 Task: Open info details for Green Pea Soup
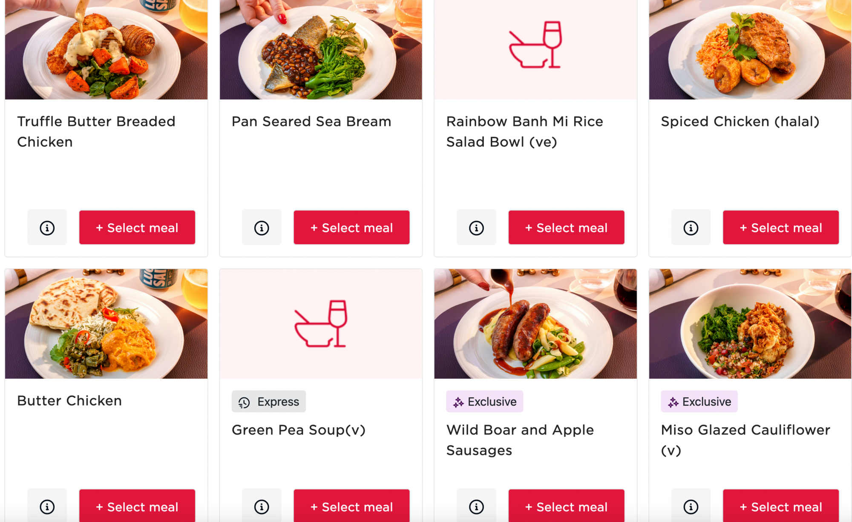click(x=261, y=506)
